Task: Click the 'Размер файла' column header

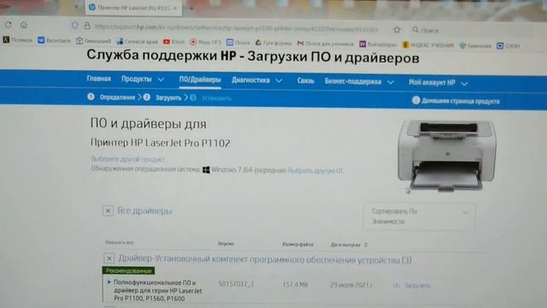Action: click(297, 245)
